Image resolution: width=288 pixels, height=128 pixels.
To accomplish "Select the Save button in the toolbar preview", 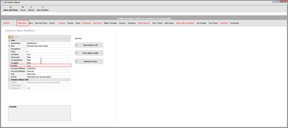I will [31, 23].
